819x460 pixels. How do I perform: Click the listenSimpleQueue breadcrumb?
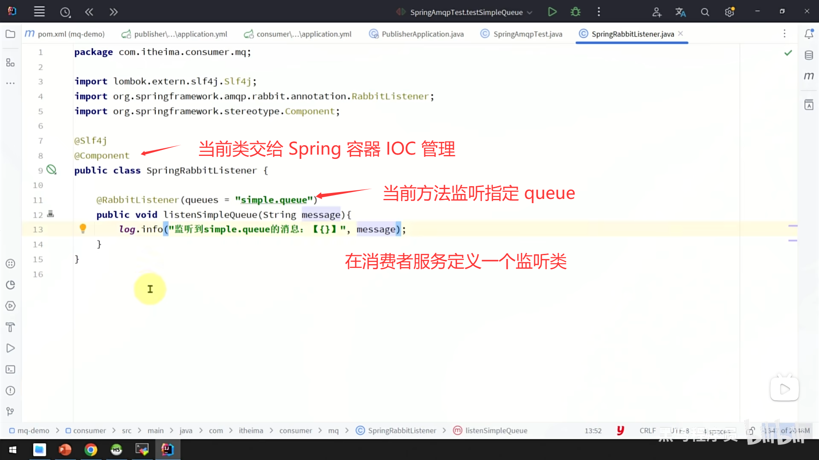[496, 431]
